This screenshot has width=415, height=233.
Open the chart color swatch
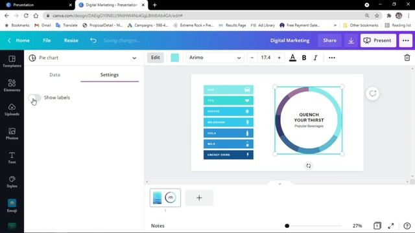tap(174, 58)
